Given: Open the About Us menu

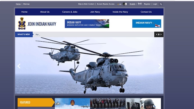Looking at the screenshot, I should 45,12.
